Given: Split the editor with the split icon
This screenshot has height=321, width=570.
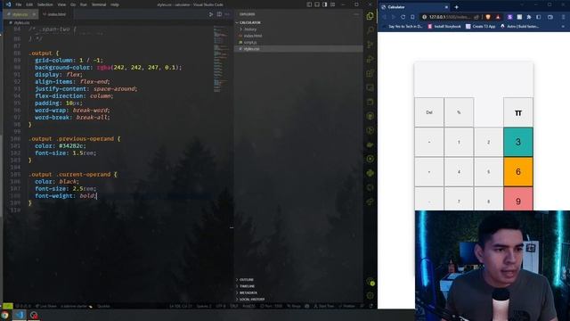Looking at the screenshot, I should click(x=219, y=14).
